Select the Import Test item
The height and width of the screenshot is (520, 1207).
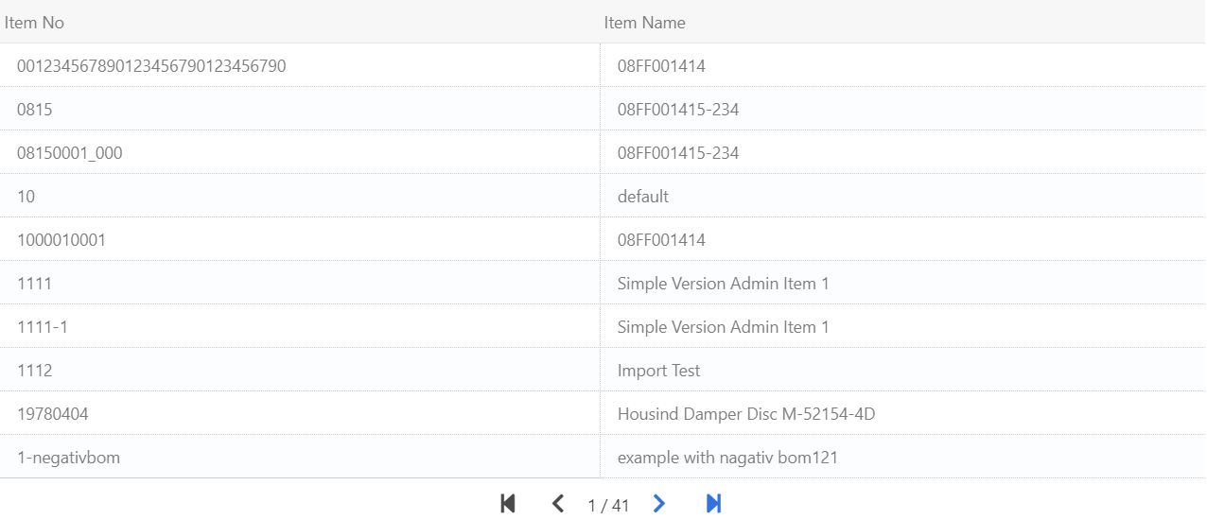coord(658,371)
